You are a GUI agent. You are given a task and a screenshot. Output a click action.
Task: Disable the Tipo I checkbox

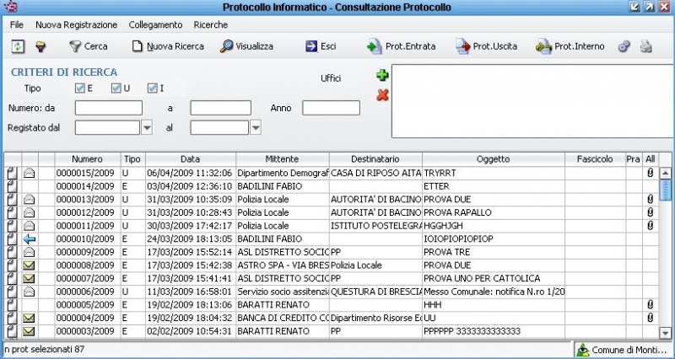[153, 88]
